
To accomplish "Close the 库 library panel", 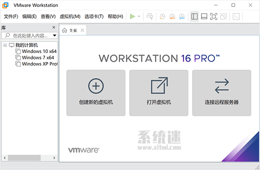I will tap(54, 27).
